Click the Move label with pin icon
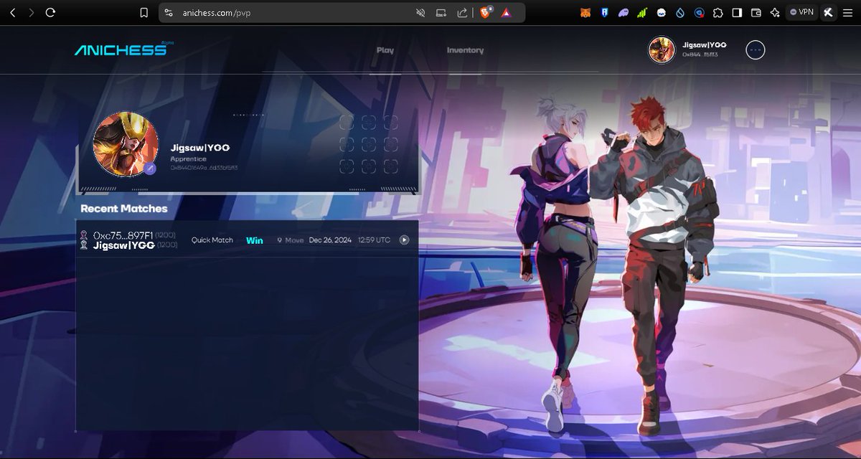 (x=291, y=240)
